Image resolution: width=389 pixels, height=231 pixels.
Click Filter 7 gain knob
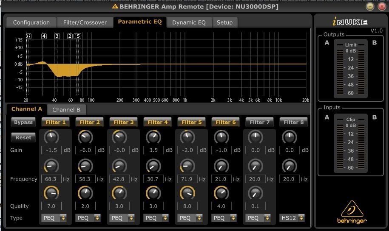255,137
